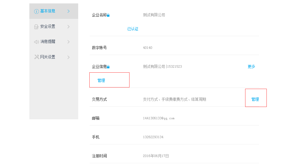Click the phone number 13262293134

(x=153, y=137)
